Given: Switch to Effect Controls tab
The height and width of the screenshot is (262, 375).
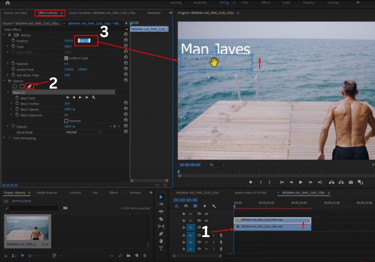Looking at the screenshot, I should [48, 13].
